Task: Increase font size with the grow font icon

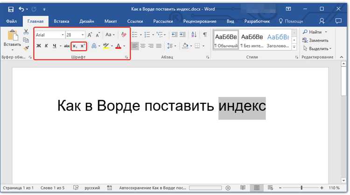Action: 90,34
